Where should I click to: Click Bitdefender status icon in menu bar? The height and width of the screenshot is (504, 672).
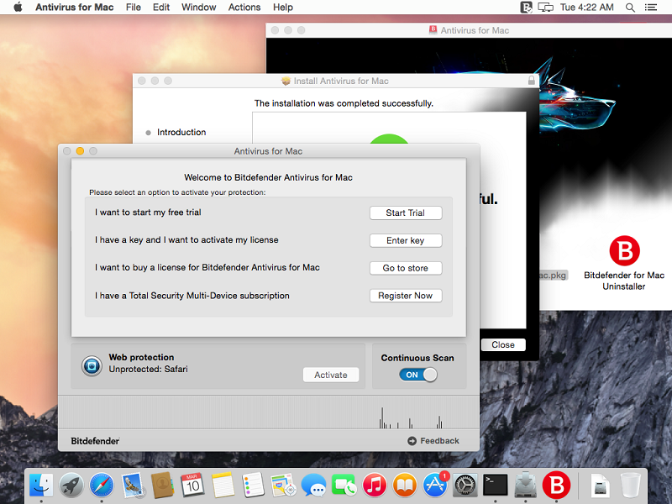[526, 8]
